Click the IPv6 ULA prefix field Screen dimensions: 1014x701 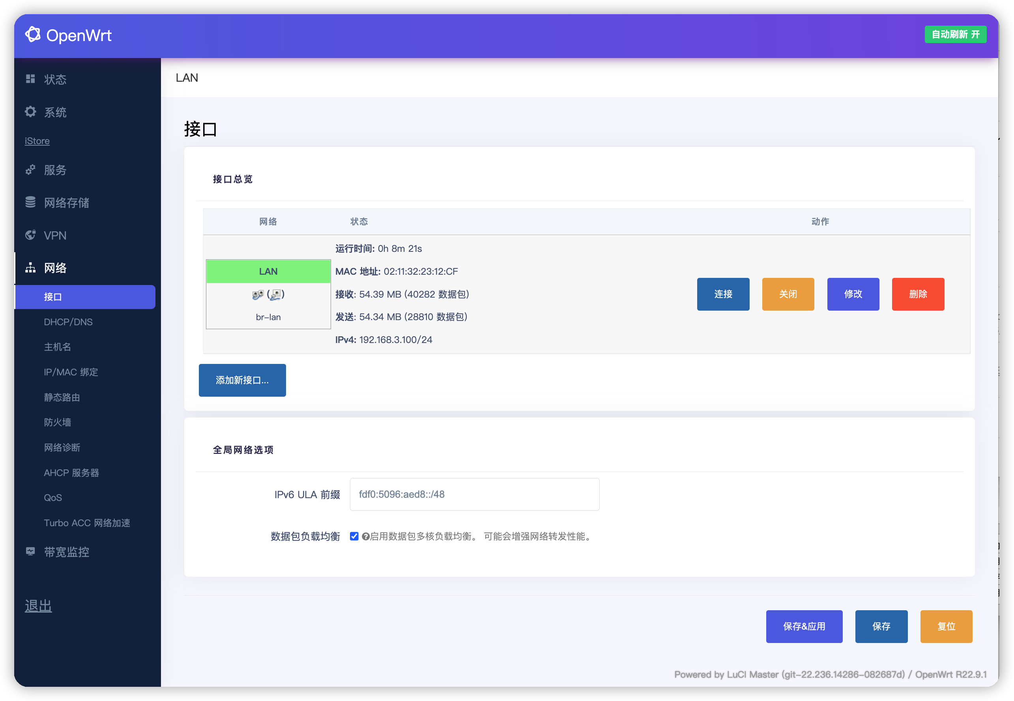[474, 494]
